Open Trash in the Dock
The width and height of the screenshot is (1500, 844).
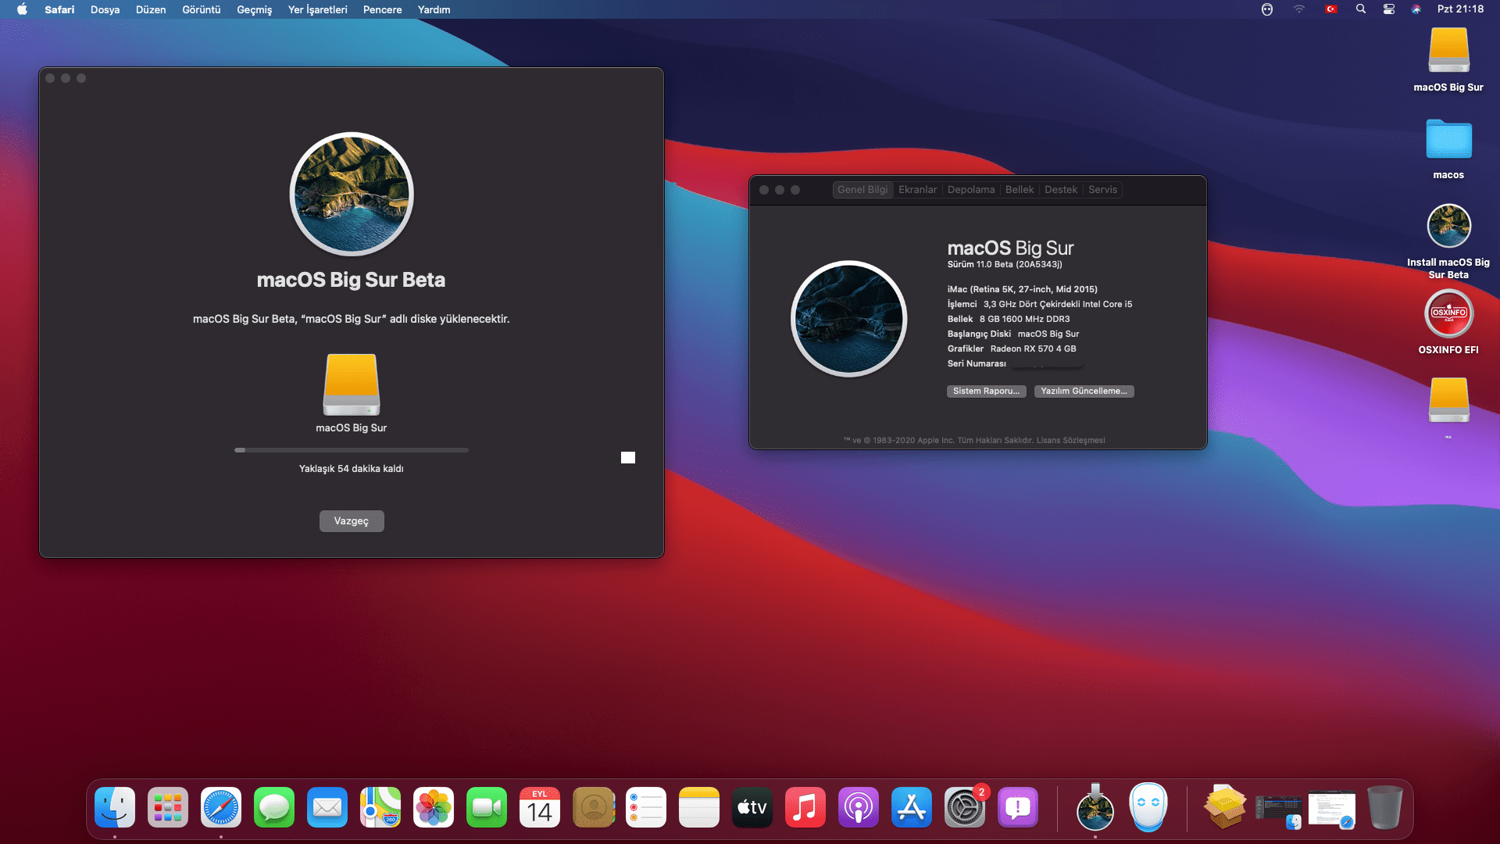tap(1385, 807)
